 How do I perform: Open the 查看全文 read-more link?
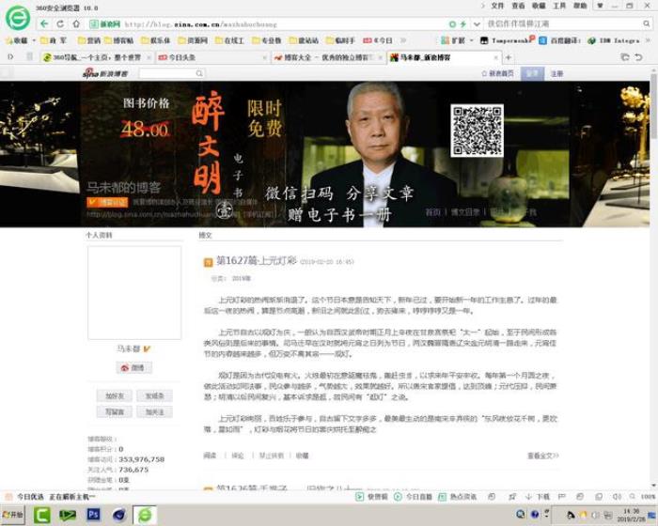click(541, 456)
